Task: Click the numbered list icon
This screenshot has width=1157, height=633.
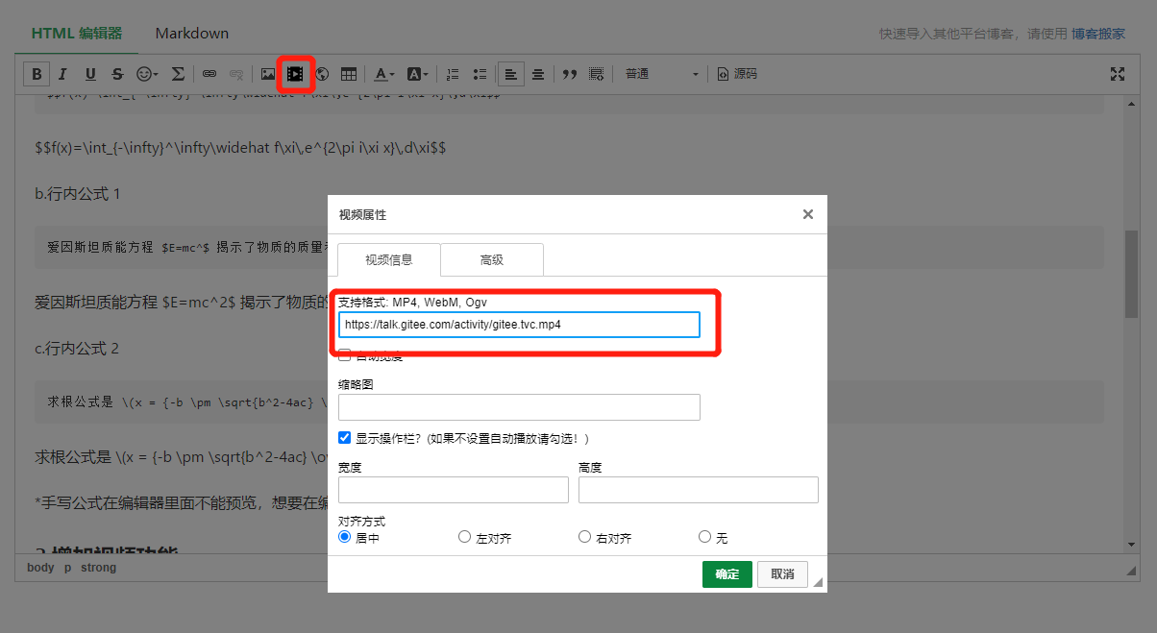Action: point(454,74)
